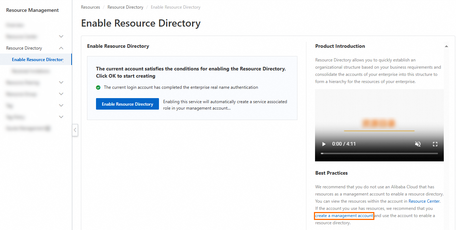Seek using the video progress bar
The width and height of the screenshot is (456, 230).
tap(379, 153)
